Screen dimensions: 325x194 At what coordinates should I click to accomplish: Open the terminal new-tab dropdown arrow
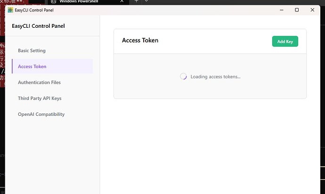(146, 1)
